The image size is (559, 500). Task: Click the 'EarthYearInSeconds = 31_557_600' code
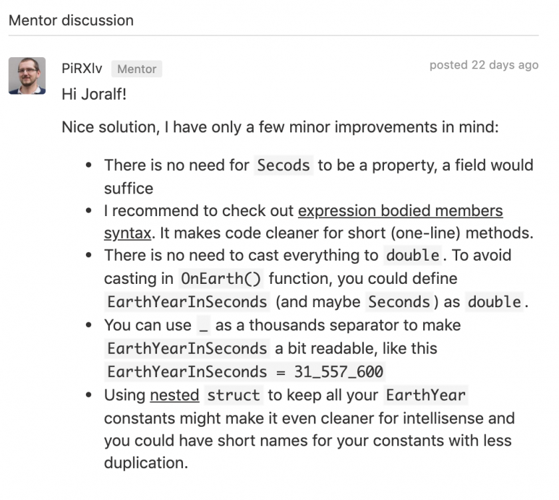tap(246, 372)
